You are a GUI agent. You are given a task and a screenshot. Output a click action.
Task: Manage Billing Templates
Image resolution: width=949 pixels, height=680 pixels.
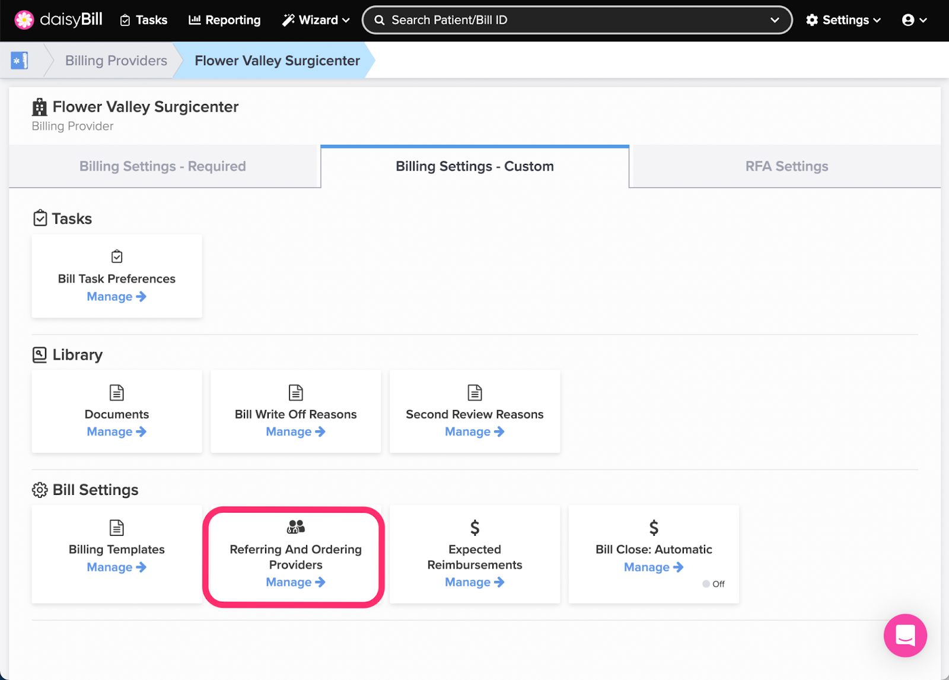[117, 567]
